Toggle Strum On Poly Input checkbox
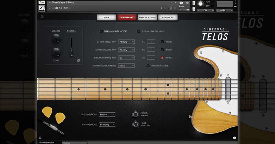 [139, 31]
